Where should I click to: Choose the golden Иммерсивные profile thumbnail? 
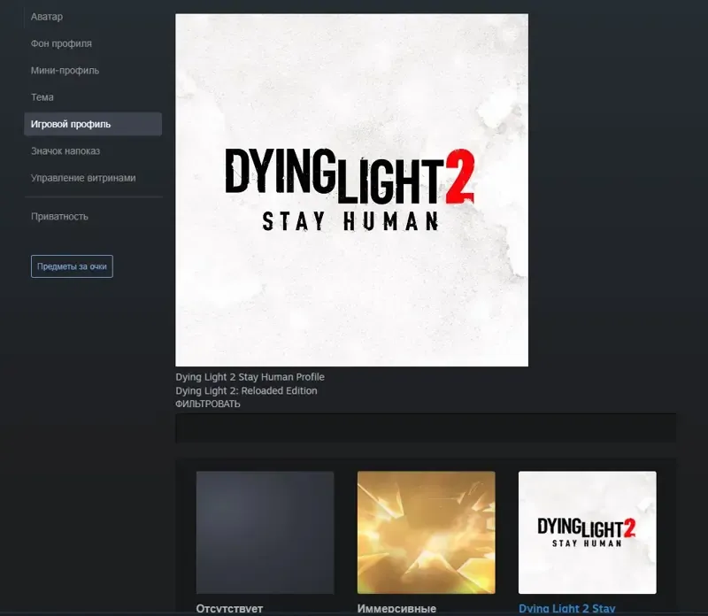tap(427, 533)
